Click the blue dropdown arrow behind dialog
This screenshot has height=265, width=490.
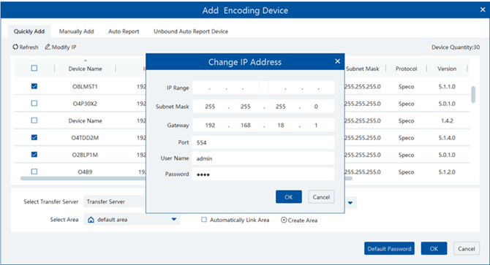pyautogui.click(x=350, y=203)
